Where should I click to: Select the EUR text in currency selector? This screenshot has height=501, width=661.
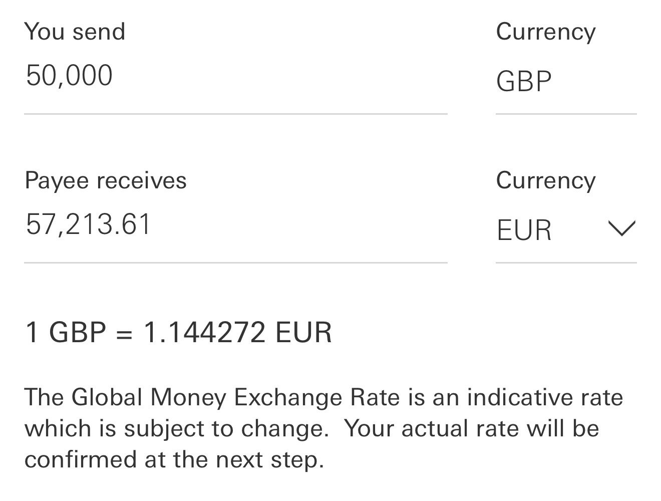[524, 230]
